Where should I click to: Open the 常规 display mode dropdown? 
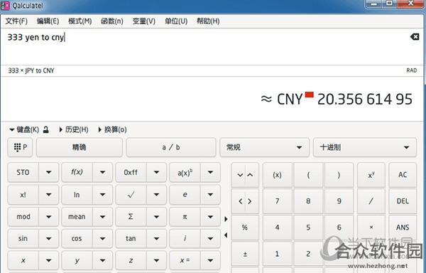[x=264, y=147]
